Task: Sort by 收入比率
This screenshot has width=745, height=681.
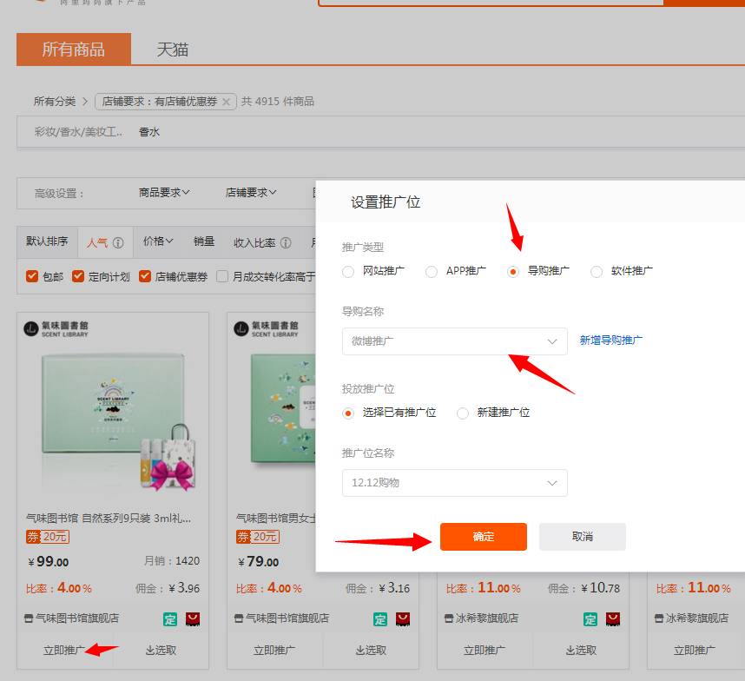Action: tap(254, 243)
